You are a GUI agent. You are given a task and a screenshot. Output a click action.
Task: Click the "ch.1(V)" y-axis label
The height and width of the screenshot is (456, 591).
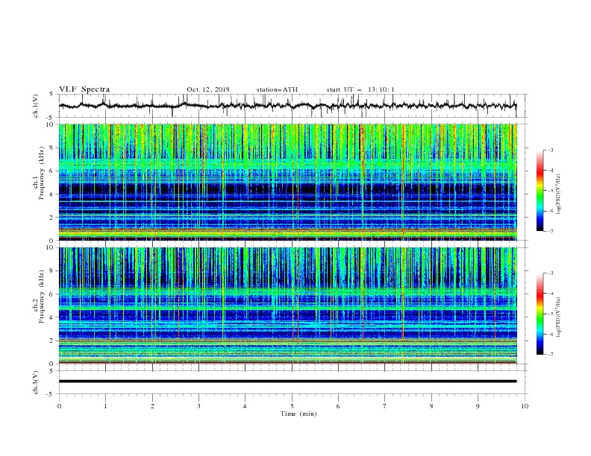(x=36, y=106)
